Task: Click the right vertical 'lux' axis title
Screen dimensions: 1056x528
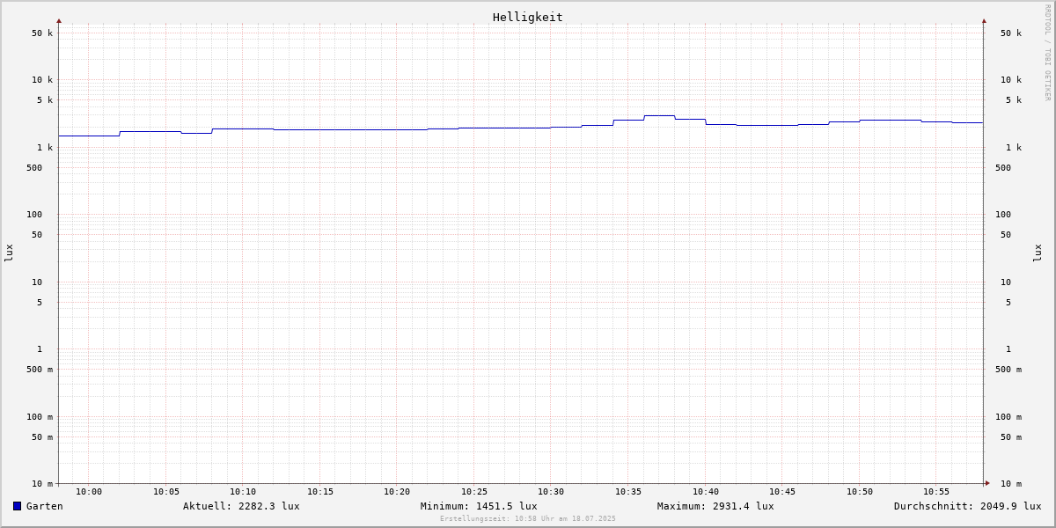Action: click(x=1038, y=253)
